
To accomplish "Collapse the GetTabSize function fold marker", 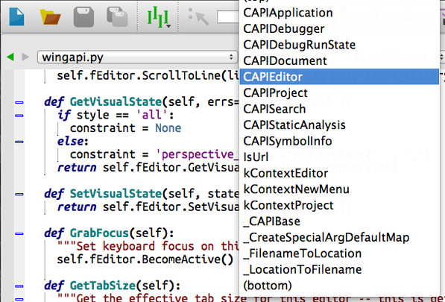I will [x=19, y=286].
